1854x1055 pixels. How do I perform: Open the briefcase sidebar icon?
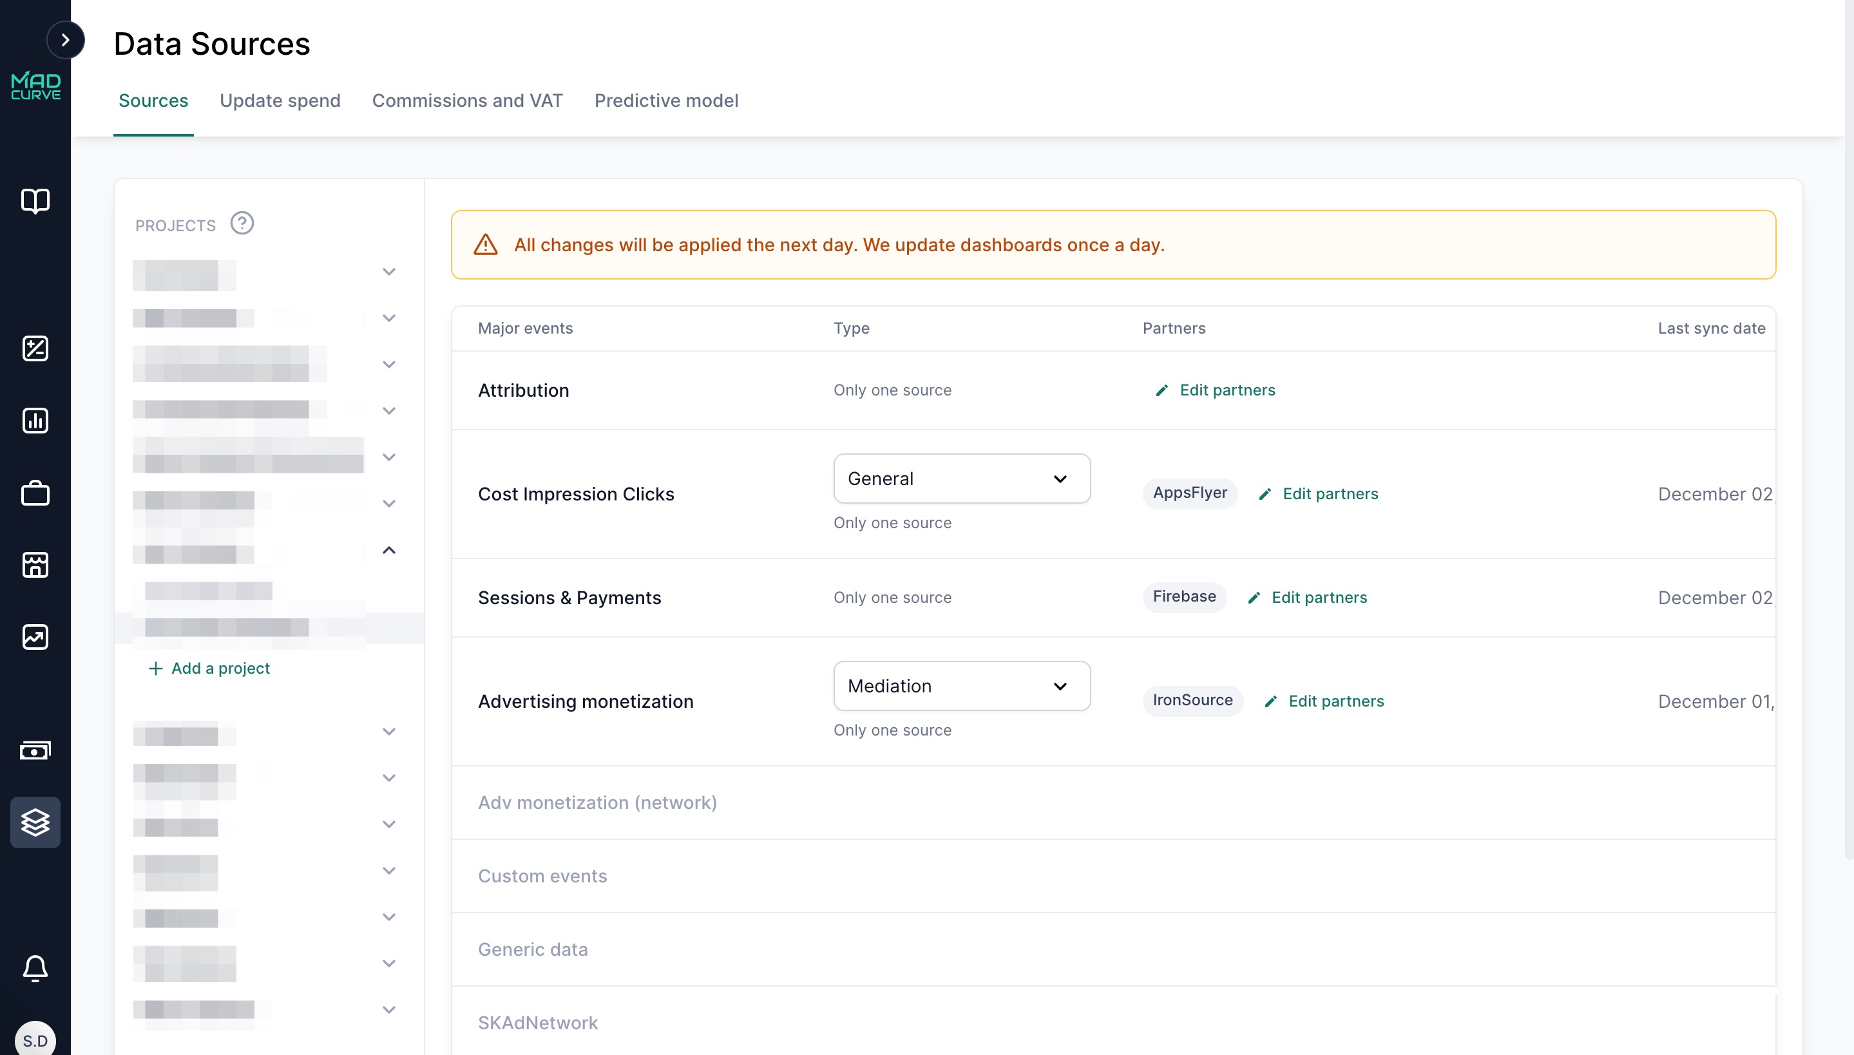tap(35, 493)
